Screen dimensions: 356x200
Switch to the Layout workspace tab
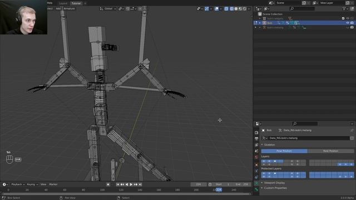(x=63, y=3)
